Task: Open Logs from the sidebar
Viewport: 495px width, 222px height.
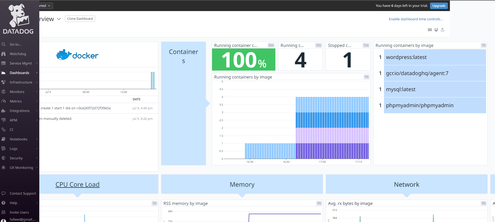Action: (x=13, y=149)
